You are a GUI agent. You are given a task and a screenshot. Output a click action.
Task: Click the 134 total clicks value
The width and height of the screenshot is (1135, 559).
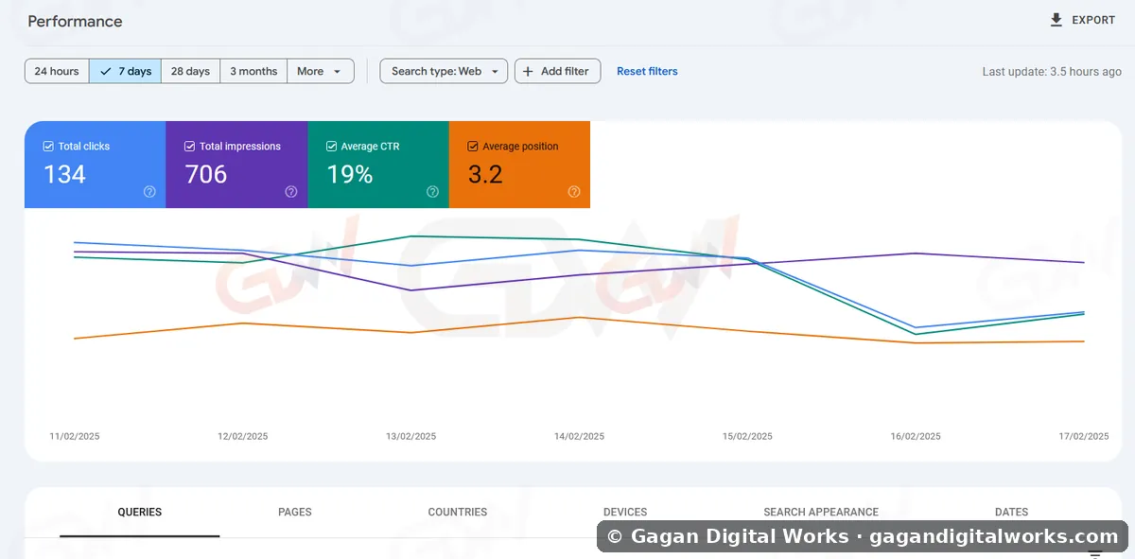pos(64,174)
